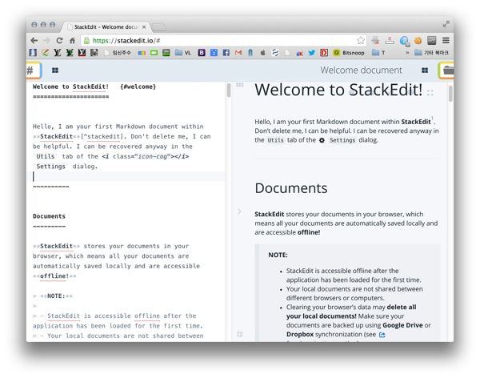Click the right grid icon beside document title
Viewport: 480px width, 378px height.
(x=425, y=70)
